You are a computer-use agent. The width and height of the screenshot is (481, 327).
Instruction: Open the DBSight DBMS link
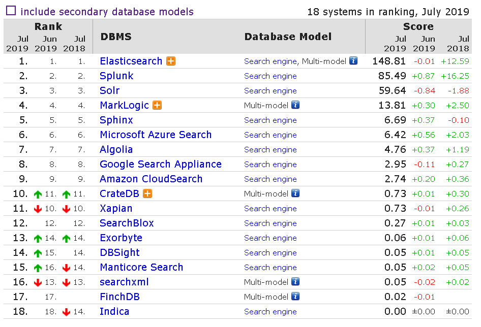pyautogui.click(x=119, y=252)
